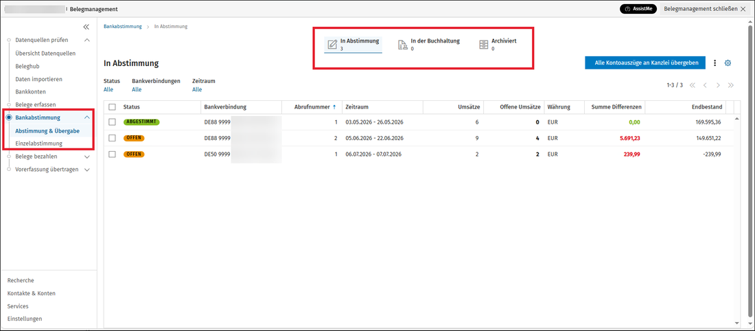
Task: Open the Zeitraum filter Alle
Action: [x=197, y=89]
